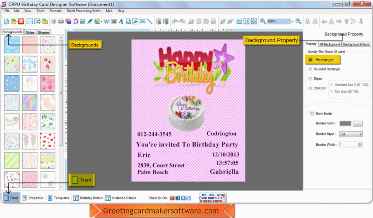
Task: Switch to the Background Effects tab
Action: 356,44
